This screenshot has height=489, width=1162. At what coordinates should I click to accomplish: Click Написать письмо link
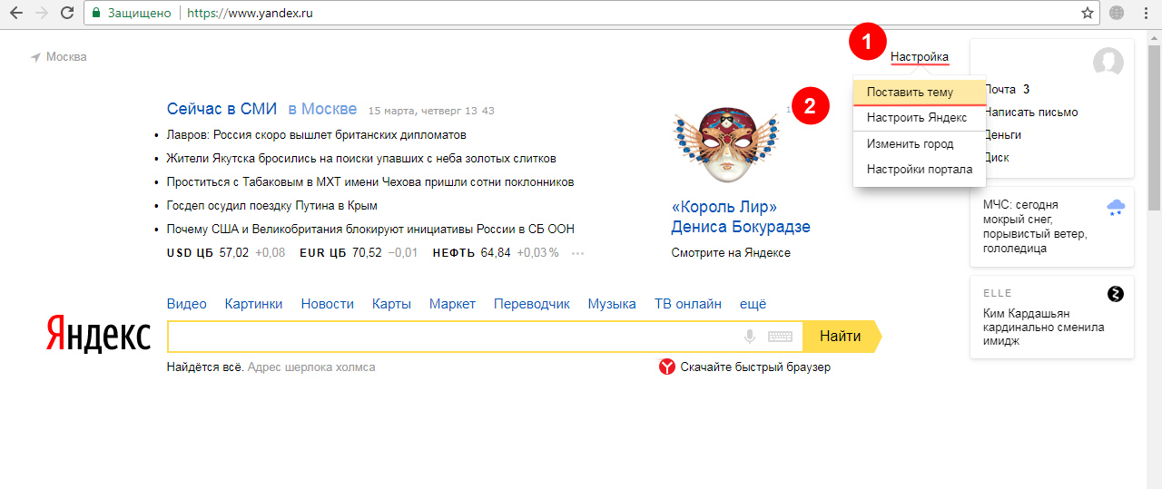[1031, 112]
